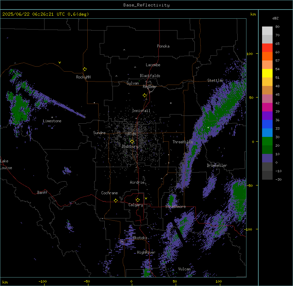Click the Cochrane city label
This screenshot has width=293, height=286.
click(x=109, y=193)
